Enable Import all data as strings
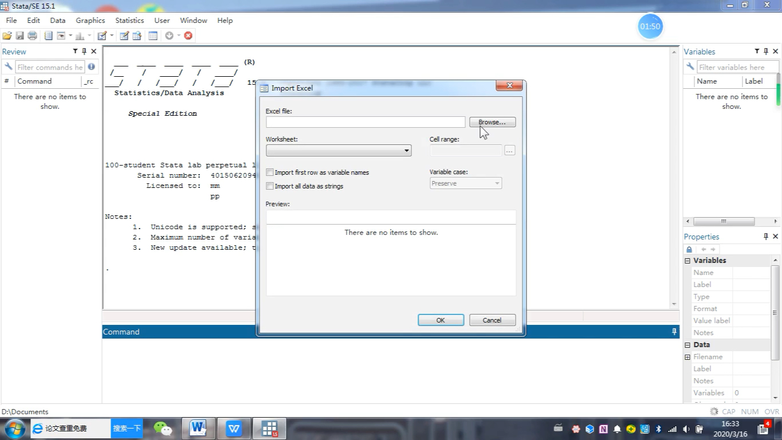This screenshot has width=782, height=440. pyautogui.click(x=270, y=186)
